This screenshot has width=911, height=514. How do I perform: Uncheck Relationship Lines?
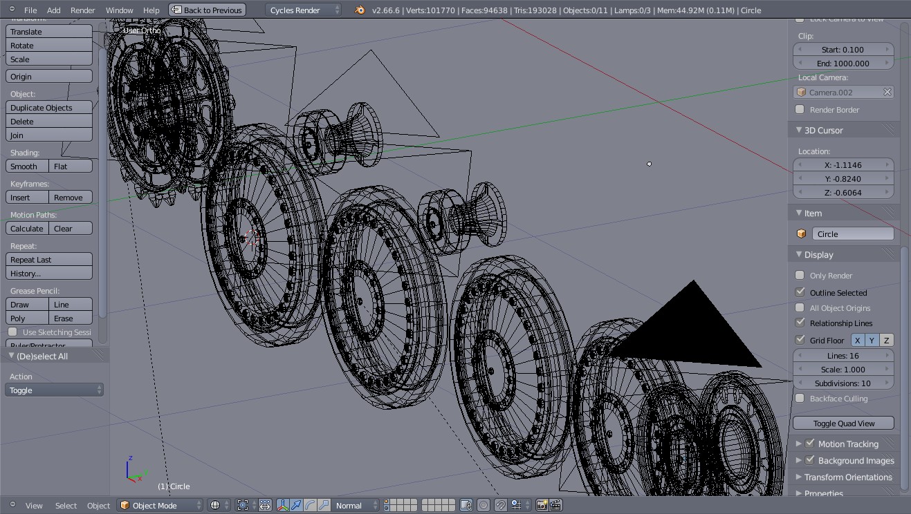tap(800, 323)
